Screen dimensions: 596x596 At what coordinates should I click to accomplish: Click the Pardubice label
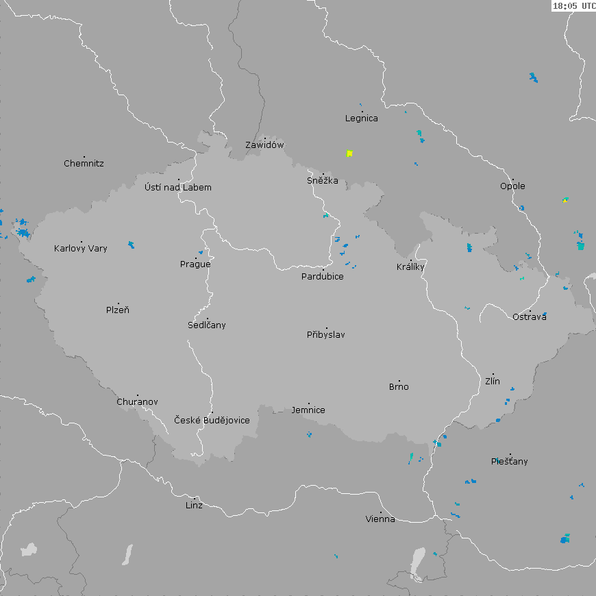click(x=323, y=277)
